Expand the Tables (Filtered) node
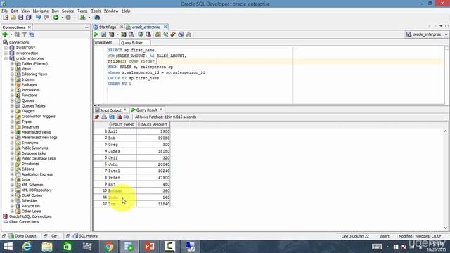450x253 pixels. [x=12, y=64]
